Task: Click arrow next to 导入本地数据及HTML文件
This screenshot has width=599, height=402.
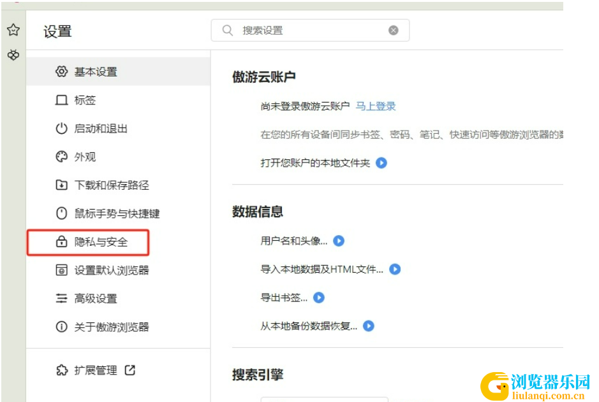Action: (395, 269)
